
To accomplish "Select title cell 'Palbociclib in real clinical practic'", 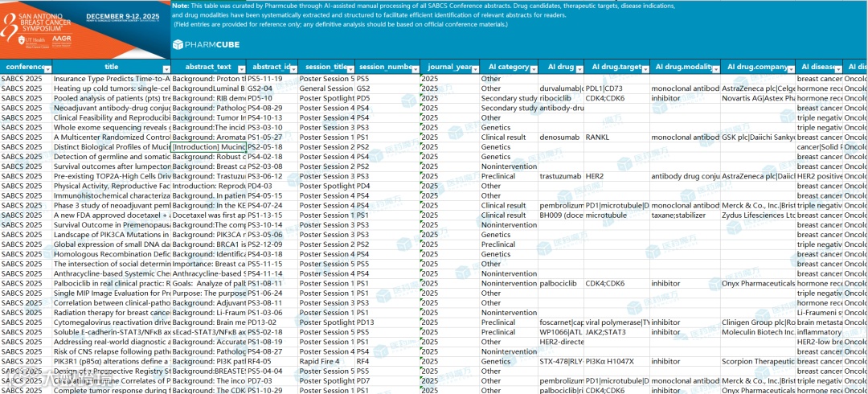I will (x=112, y=283).
